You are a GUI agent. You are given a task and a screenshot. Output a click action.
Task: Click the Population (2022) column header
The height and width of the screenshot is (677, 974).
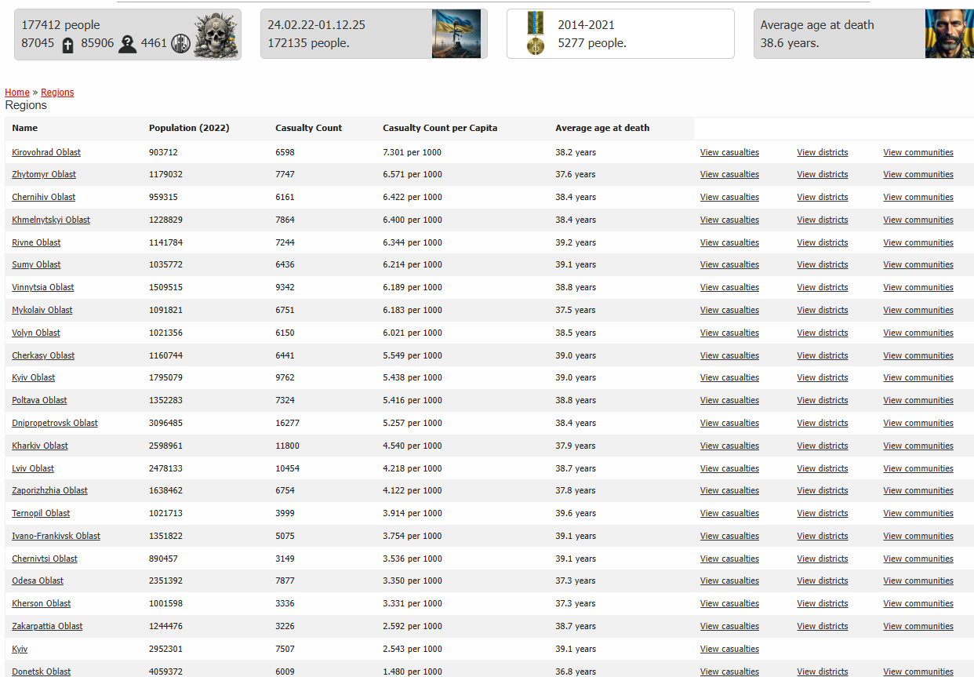coord(189,128)
